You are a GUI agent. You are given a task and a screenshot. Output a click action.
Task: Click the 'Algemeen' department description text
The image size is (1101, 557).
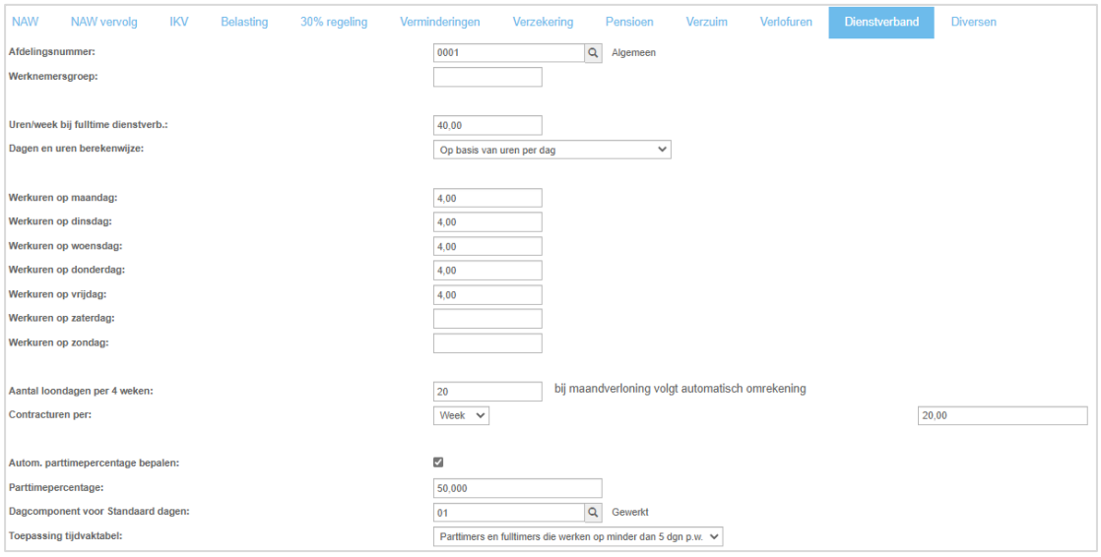click(634, 52)
